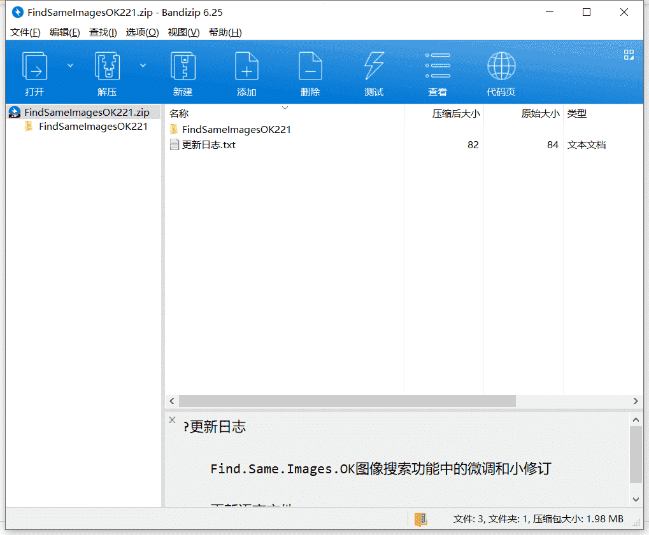Open the 查找(I) menu
Viewport: 649px width, 535px height.
(103, 32)
